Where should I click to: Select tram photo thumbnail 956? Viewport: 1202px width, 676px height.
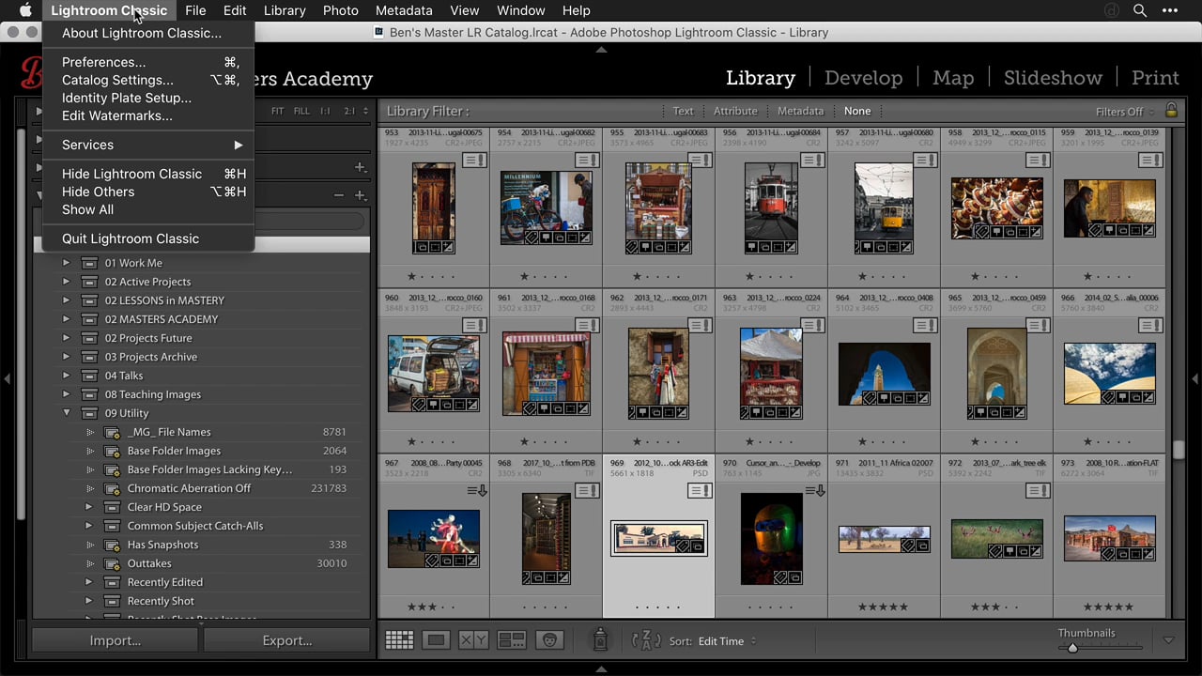[x=771, y=207]
